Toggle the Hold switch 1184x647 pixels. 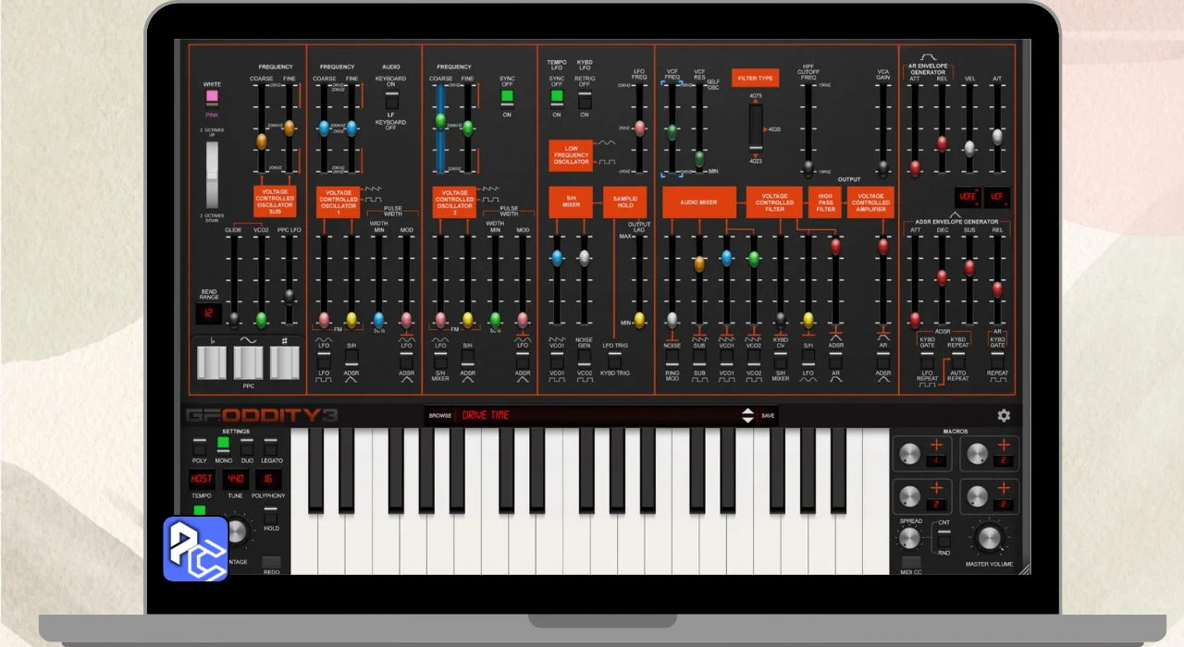[x=271, y=516]
